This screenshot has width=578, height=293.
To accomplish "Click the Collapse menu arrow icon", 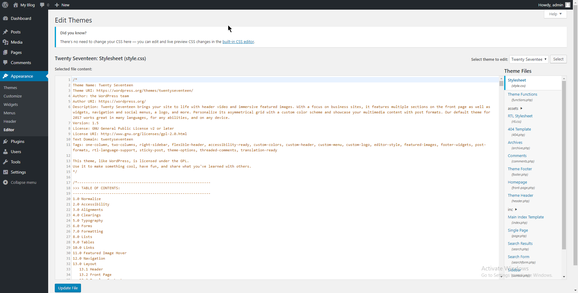I will 5,182.
